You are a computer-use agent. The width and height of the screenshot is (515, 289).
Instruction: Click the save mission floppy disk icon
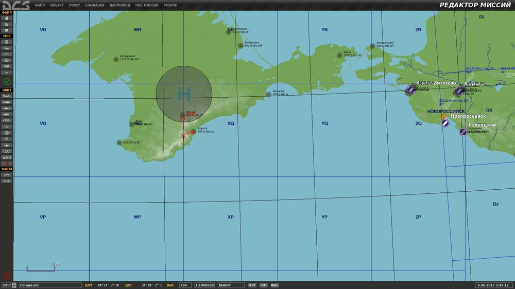7,30
